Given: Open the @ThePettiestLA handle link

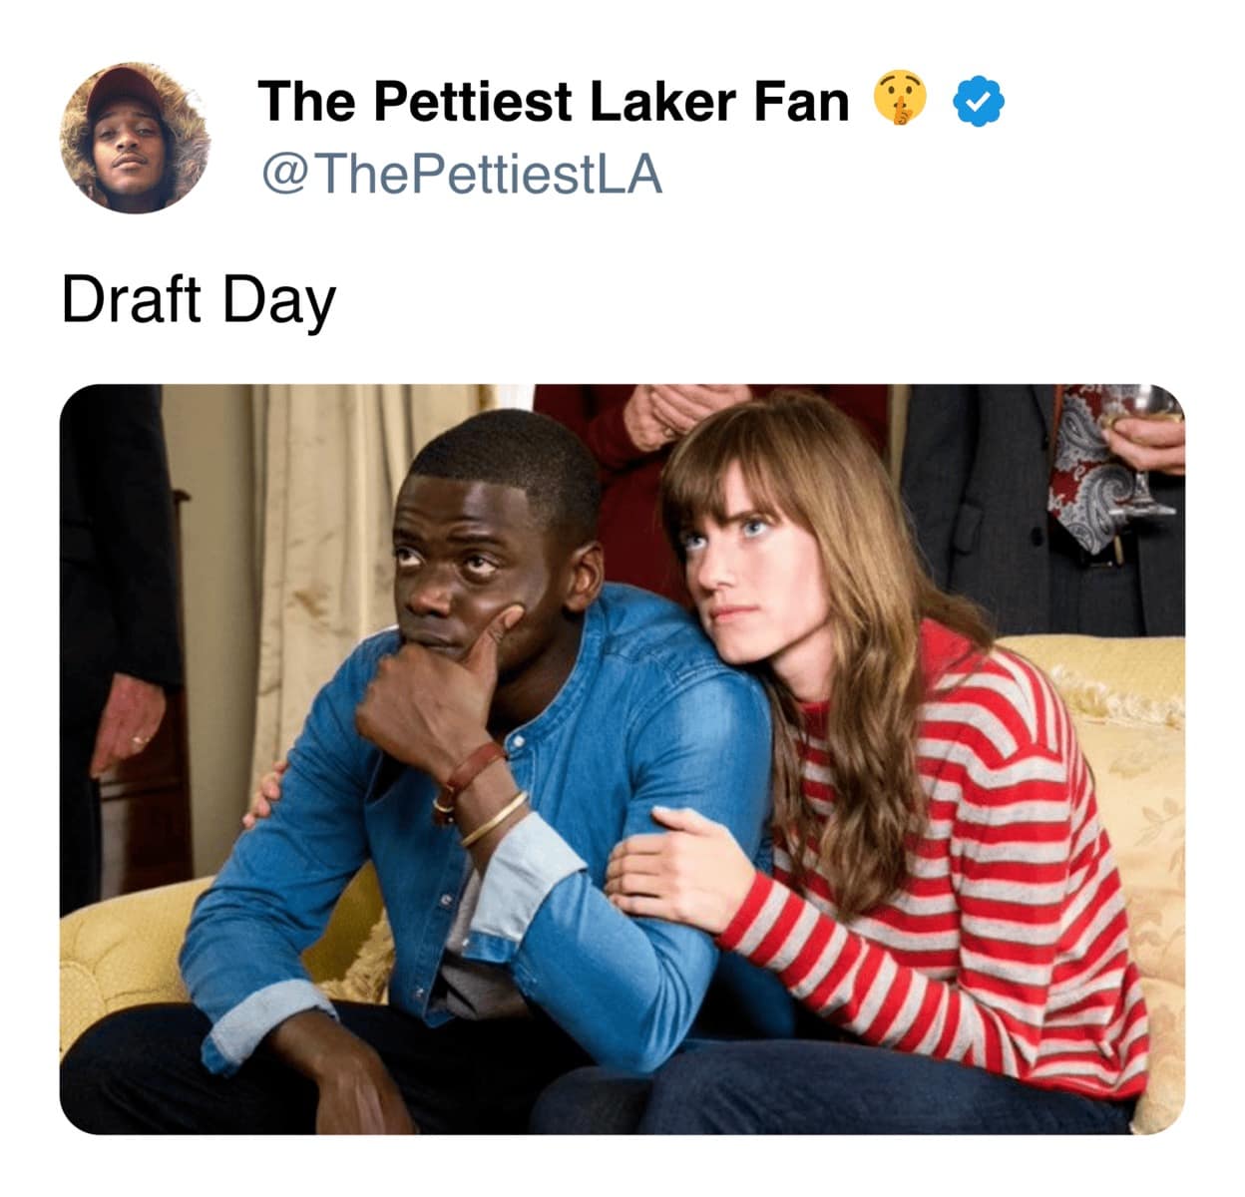Looking at the screenshot, I should click(461, 174).
